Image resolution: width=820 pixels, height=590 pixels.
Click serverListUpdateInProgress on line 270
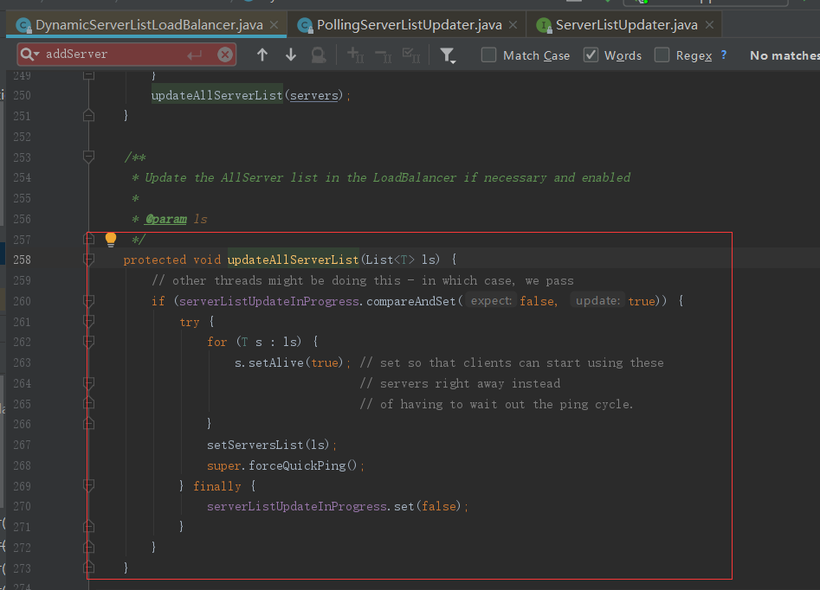[297, 506]
